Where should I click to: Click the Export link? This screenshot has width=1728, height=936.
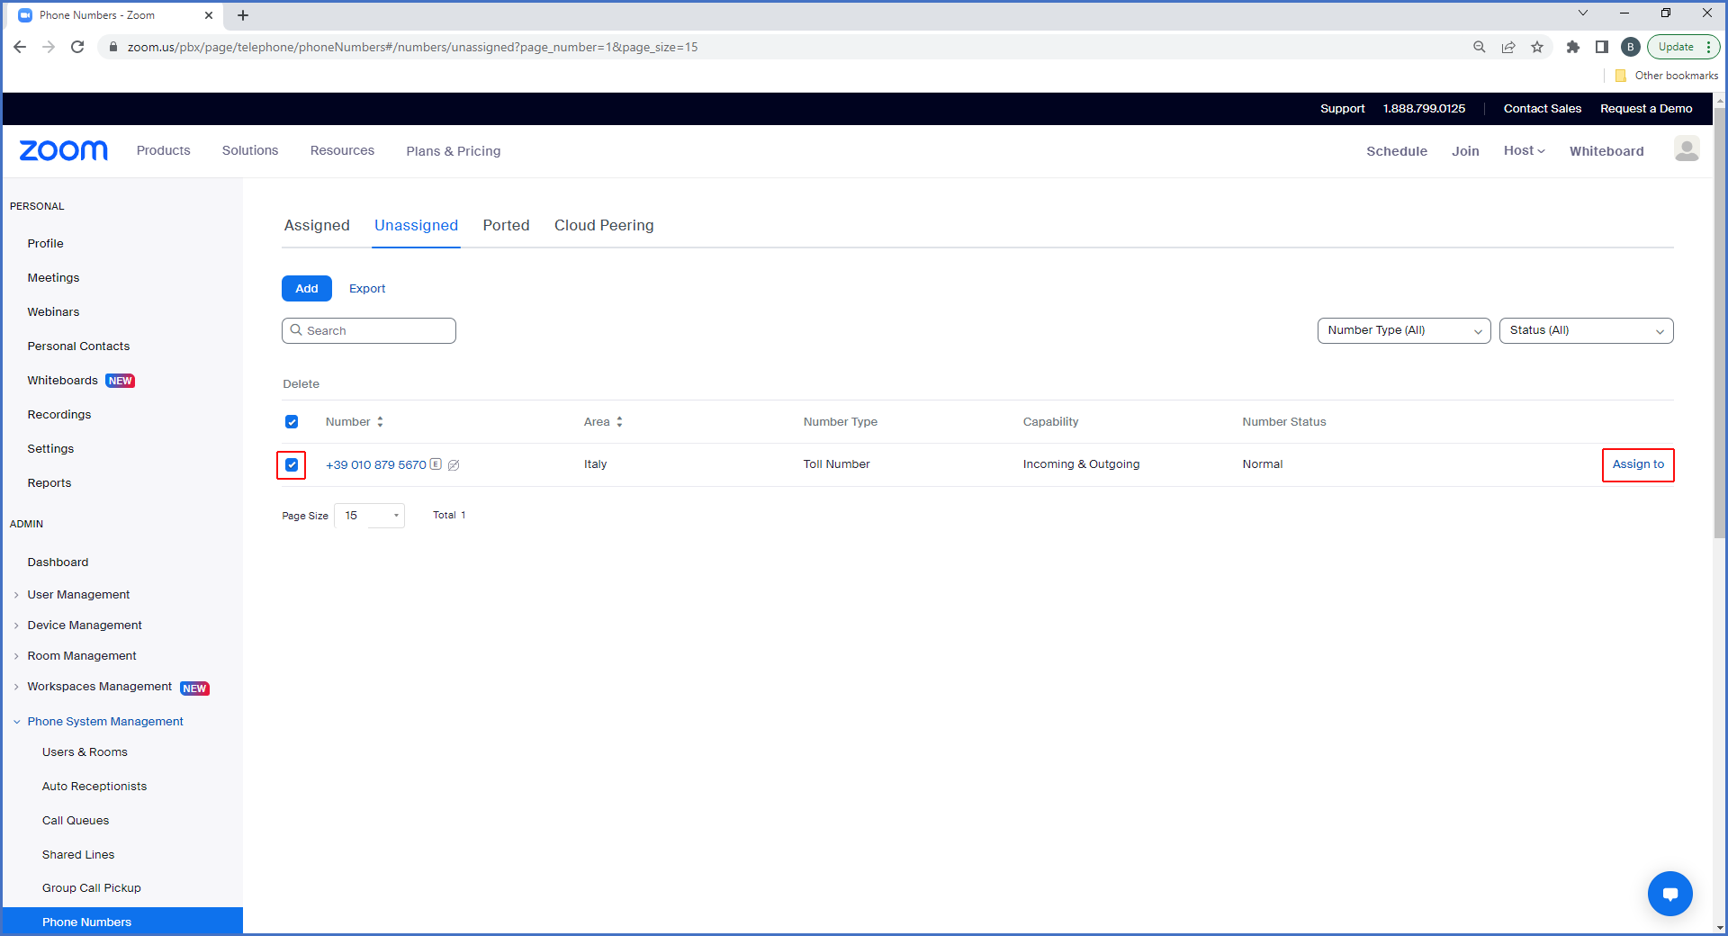pyautogui.click(x=367, y=288)
